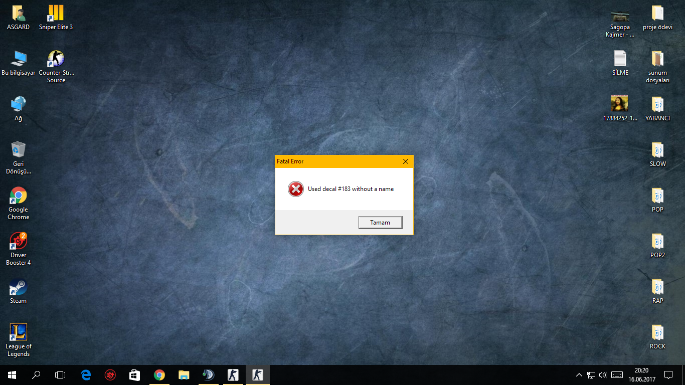Select the Steam desktop shortcut
Viewport: 685px width, 385px height.
[x=19, y=291]
